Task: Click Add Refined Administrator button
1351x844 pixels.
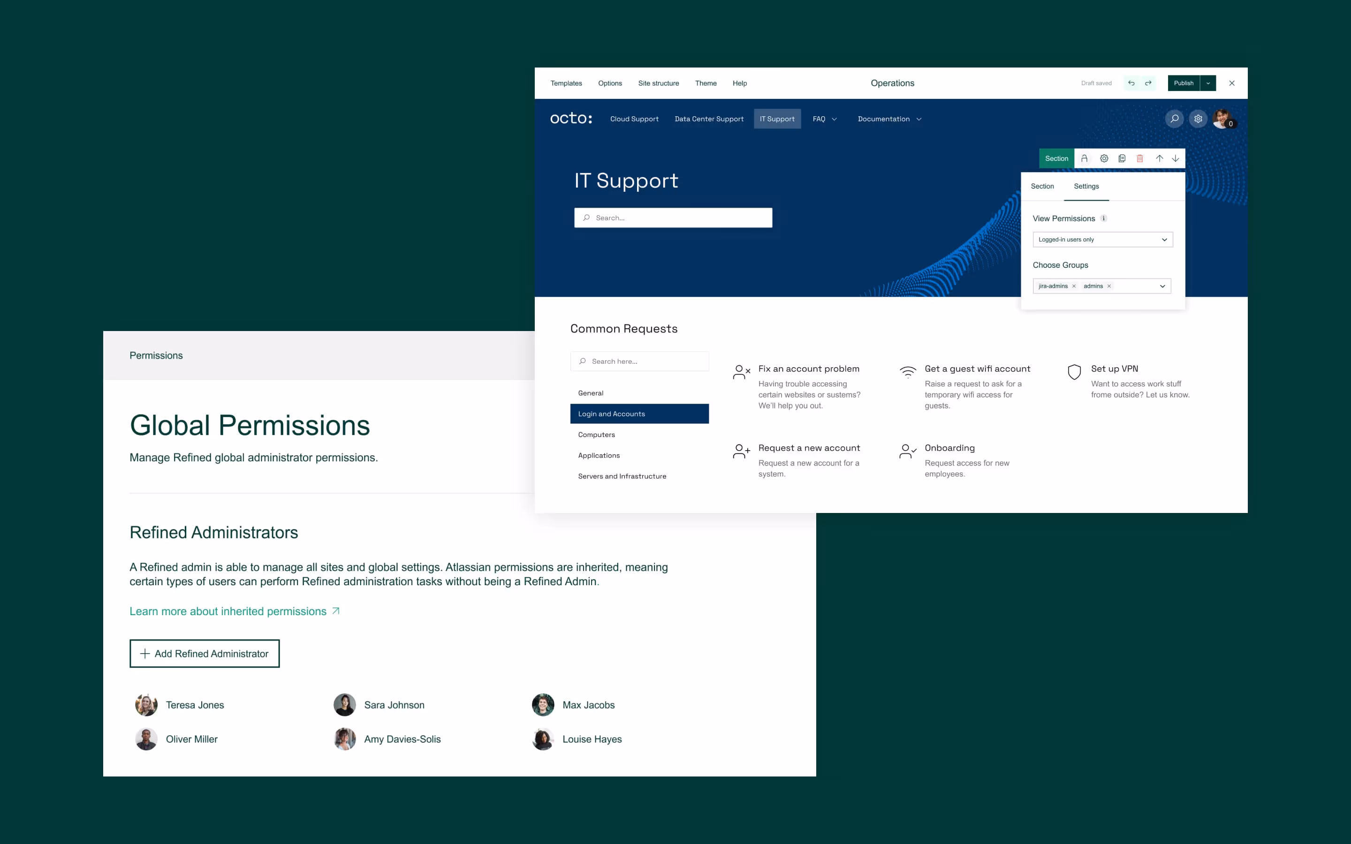Action: coord(205,654)
